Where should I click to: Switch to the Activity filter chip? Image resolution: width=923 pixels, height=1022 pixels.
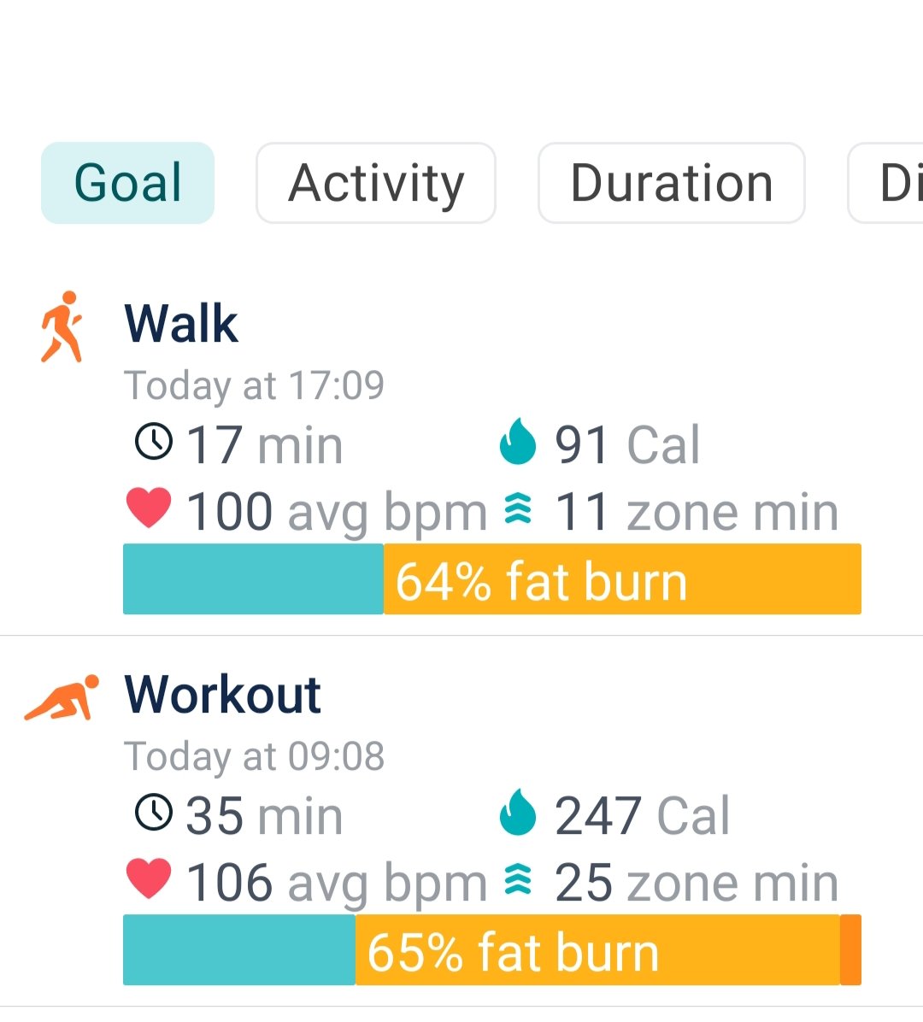[x=376, y=183]
